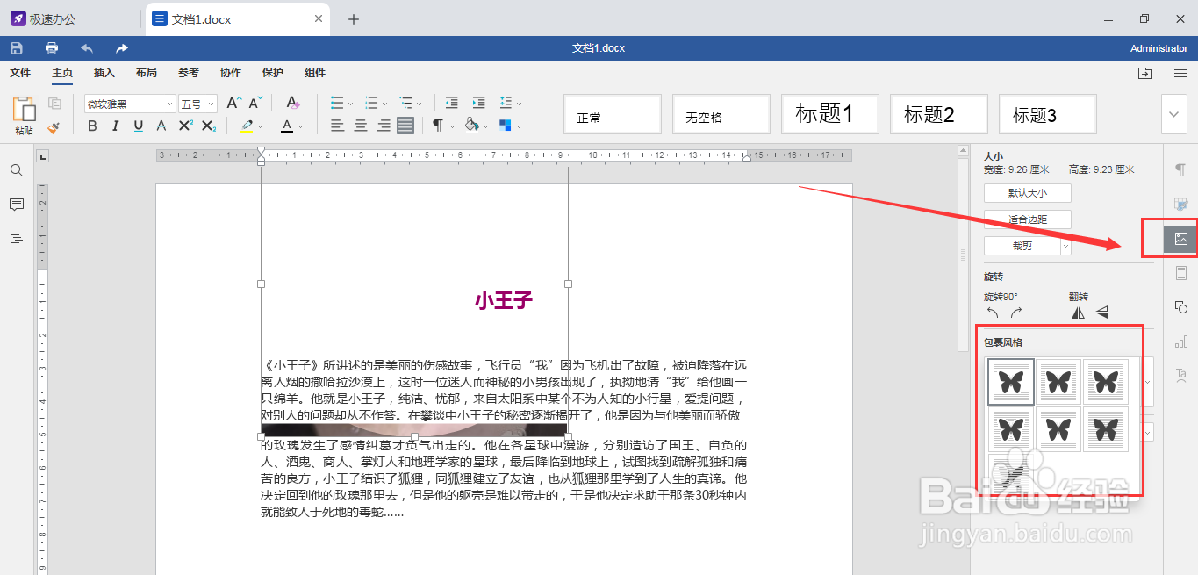This screenshot has height=575, width=1198.
Task: Click the 裁剪 button to crop image
Action: (1021, 246)
